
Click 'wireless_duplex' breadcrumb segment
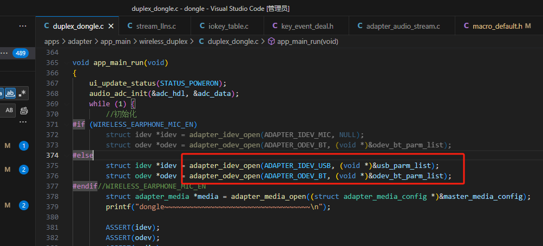click(x=163, y=42)
